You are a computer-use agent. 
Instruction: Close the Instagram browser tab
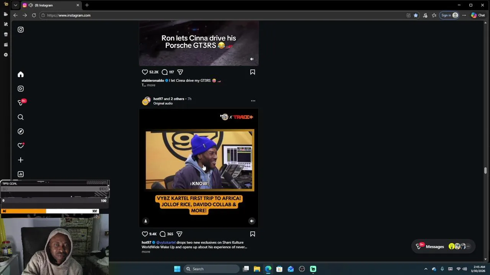point(78,5)
